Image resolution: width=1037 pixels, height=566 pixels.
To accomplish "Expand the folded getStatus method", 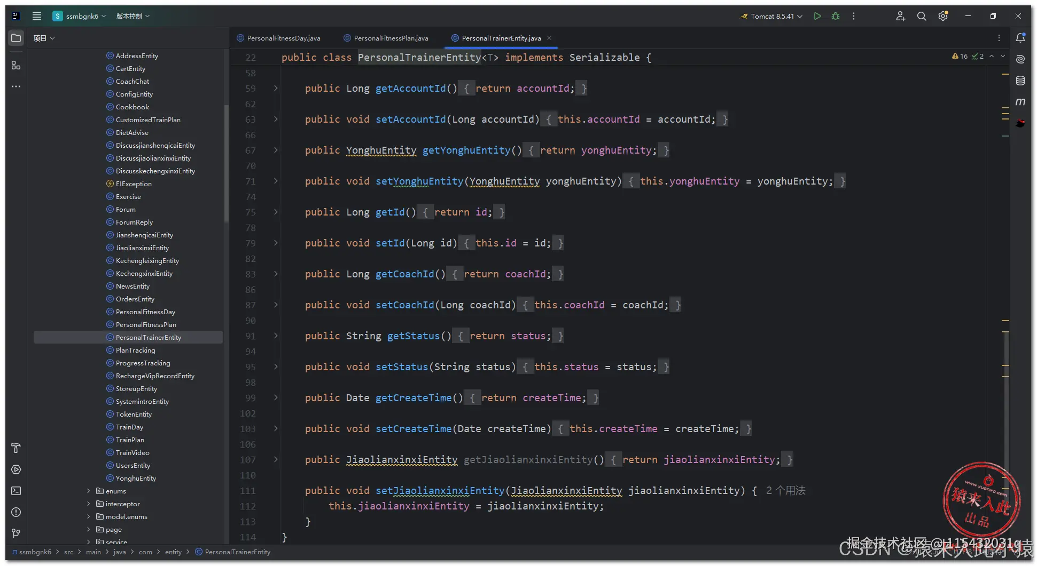I will click(276, 336).
